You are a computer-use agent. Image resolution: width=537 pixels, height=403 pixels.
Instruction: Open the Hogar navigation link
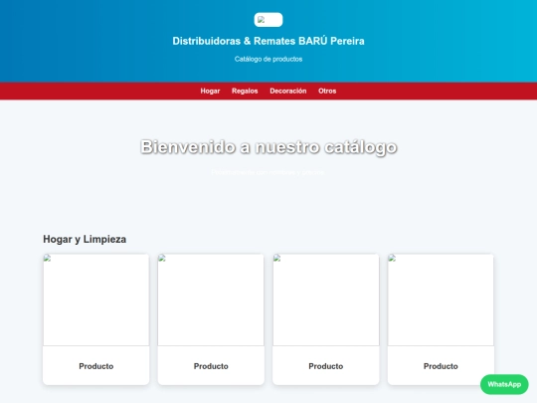click(x=210, y=92)
